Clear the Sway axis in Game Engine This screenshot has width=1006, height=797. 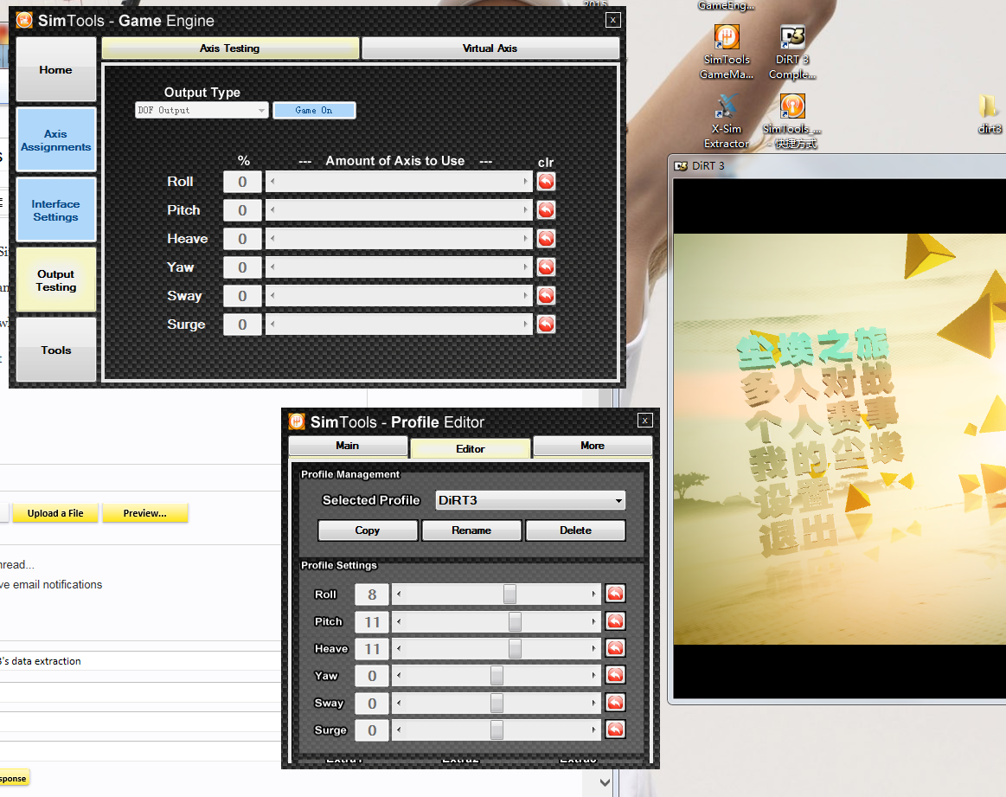pos(546,296)
